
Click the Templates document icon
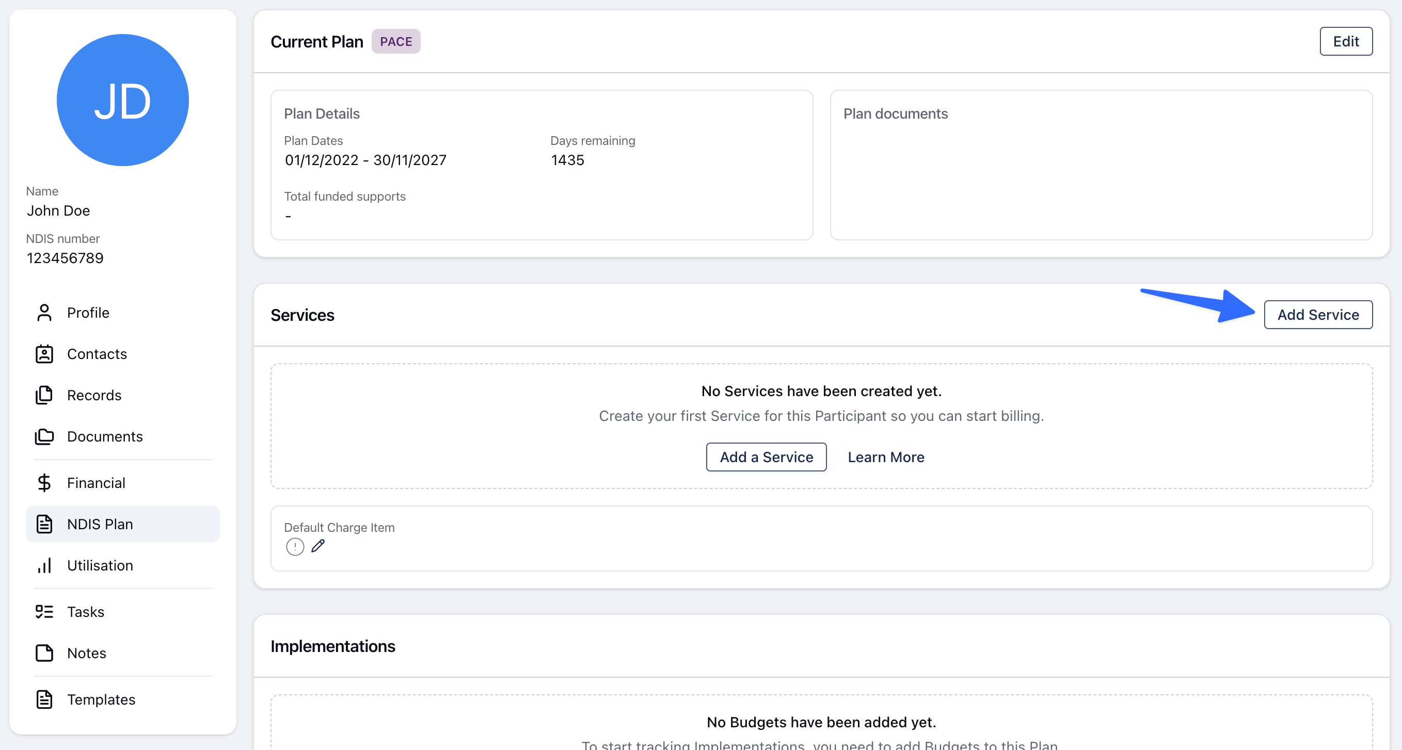click(44, 699)
